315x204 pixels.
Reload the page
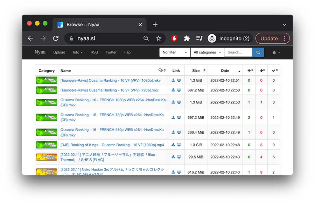coord(56,38)
